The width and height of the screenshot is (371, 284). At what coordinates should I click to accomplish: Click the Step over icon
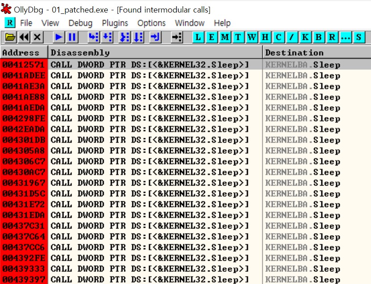tap(107, 38)
